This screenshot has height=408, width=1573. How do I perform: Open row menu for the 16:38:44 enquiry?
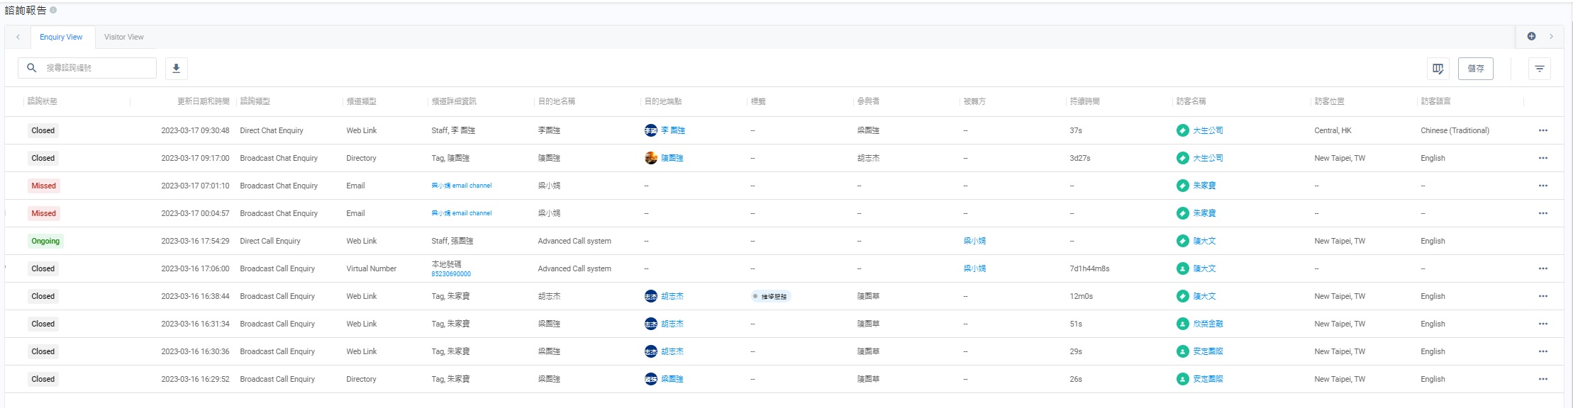(1543, 296)
